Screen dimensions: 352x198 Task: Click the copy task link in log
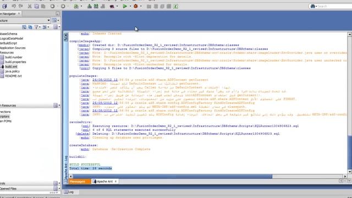point(85,68)
